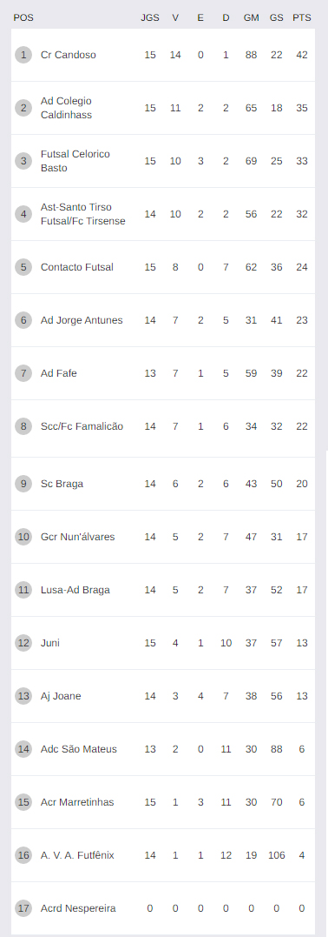Select the GM column header
The image size is (328, 937).
(251, 18)
